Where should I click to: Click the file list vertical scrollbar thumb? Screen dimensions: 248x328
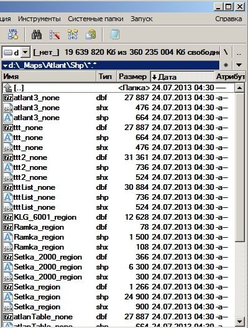(x=239, y=167)
